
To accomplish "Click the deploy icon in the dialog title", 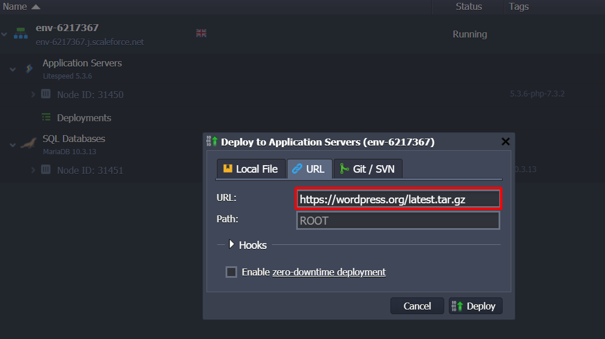I will (212, 141).
